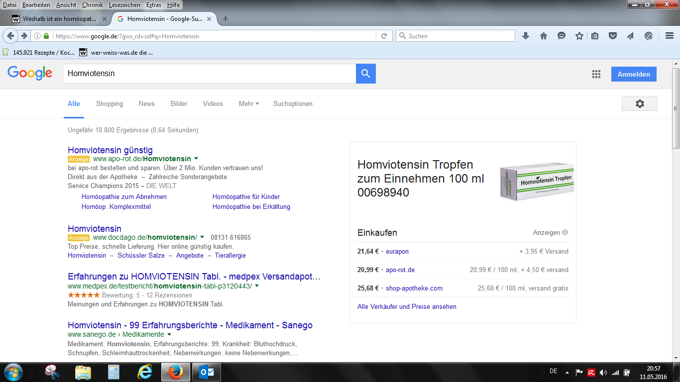Open Erfahrungen zu HOMVIOTENSIN medpex result
Image resolution: width=680 pixels, height=382 pixels.
(x=194, y=276)
